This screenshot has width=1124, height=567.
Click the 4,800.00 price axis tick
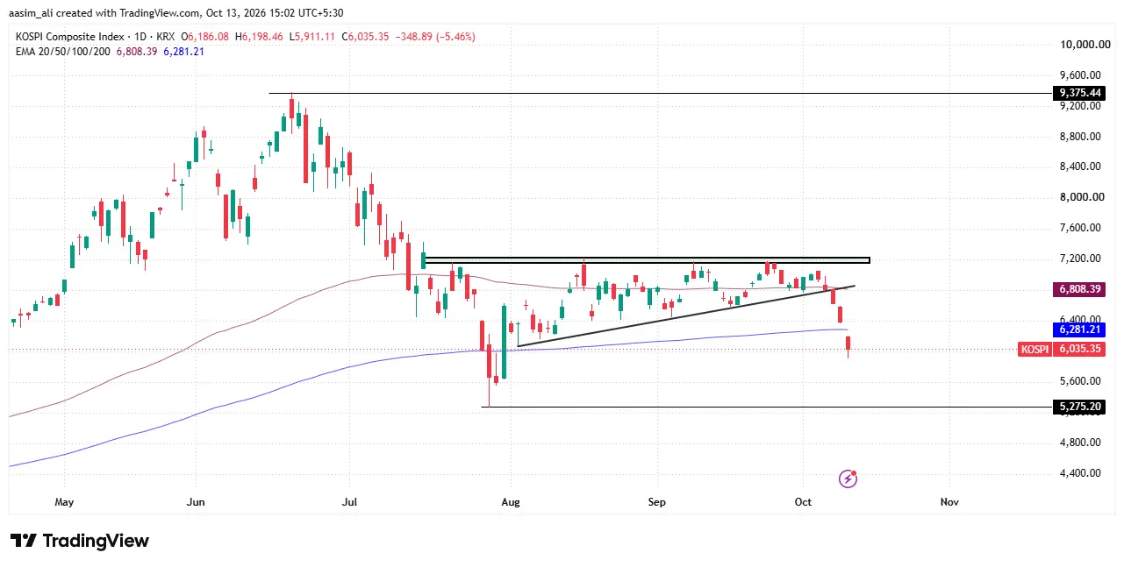coord(1080,443)
